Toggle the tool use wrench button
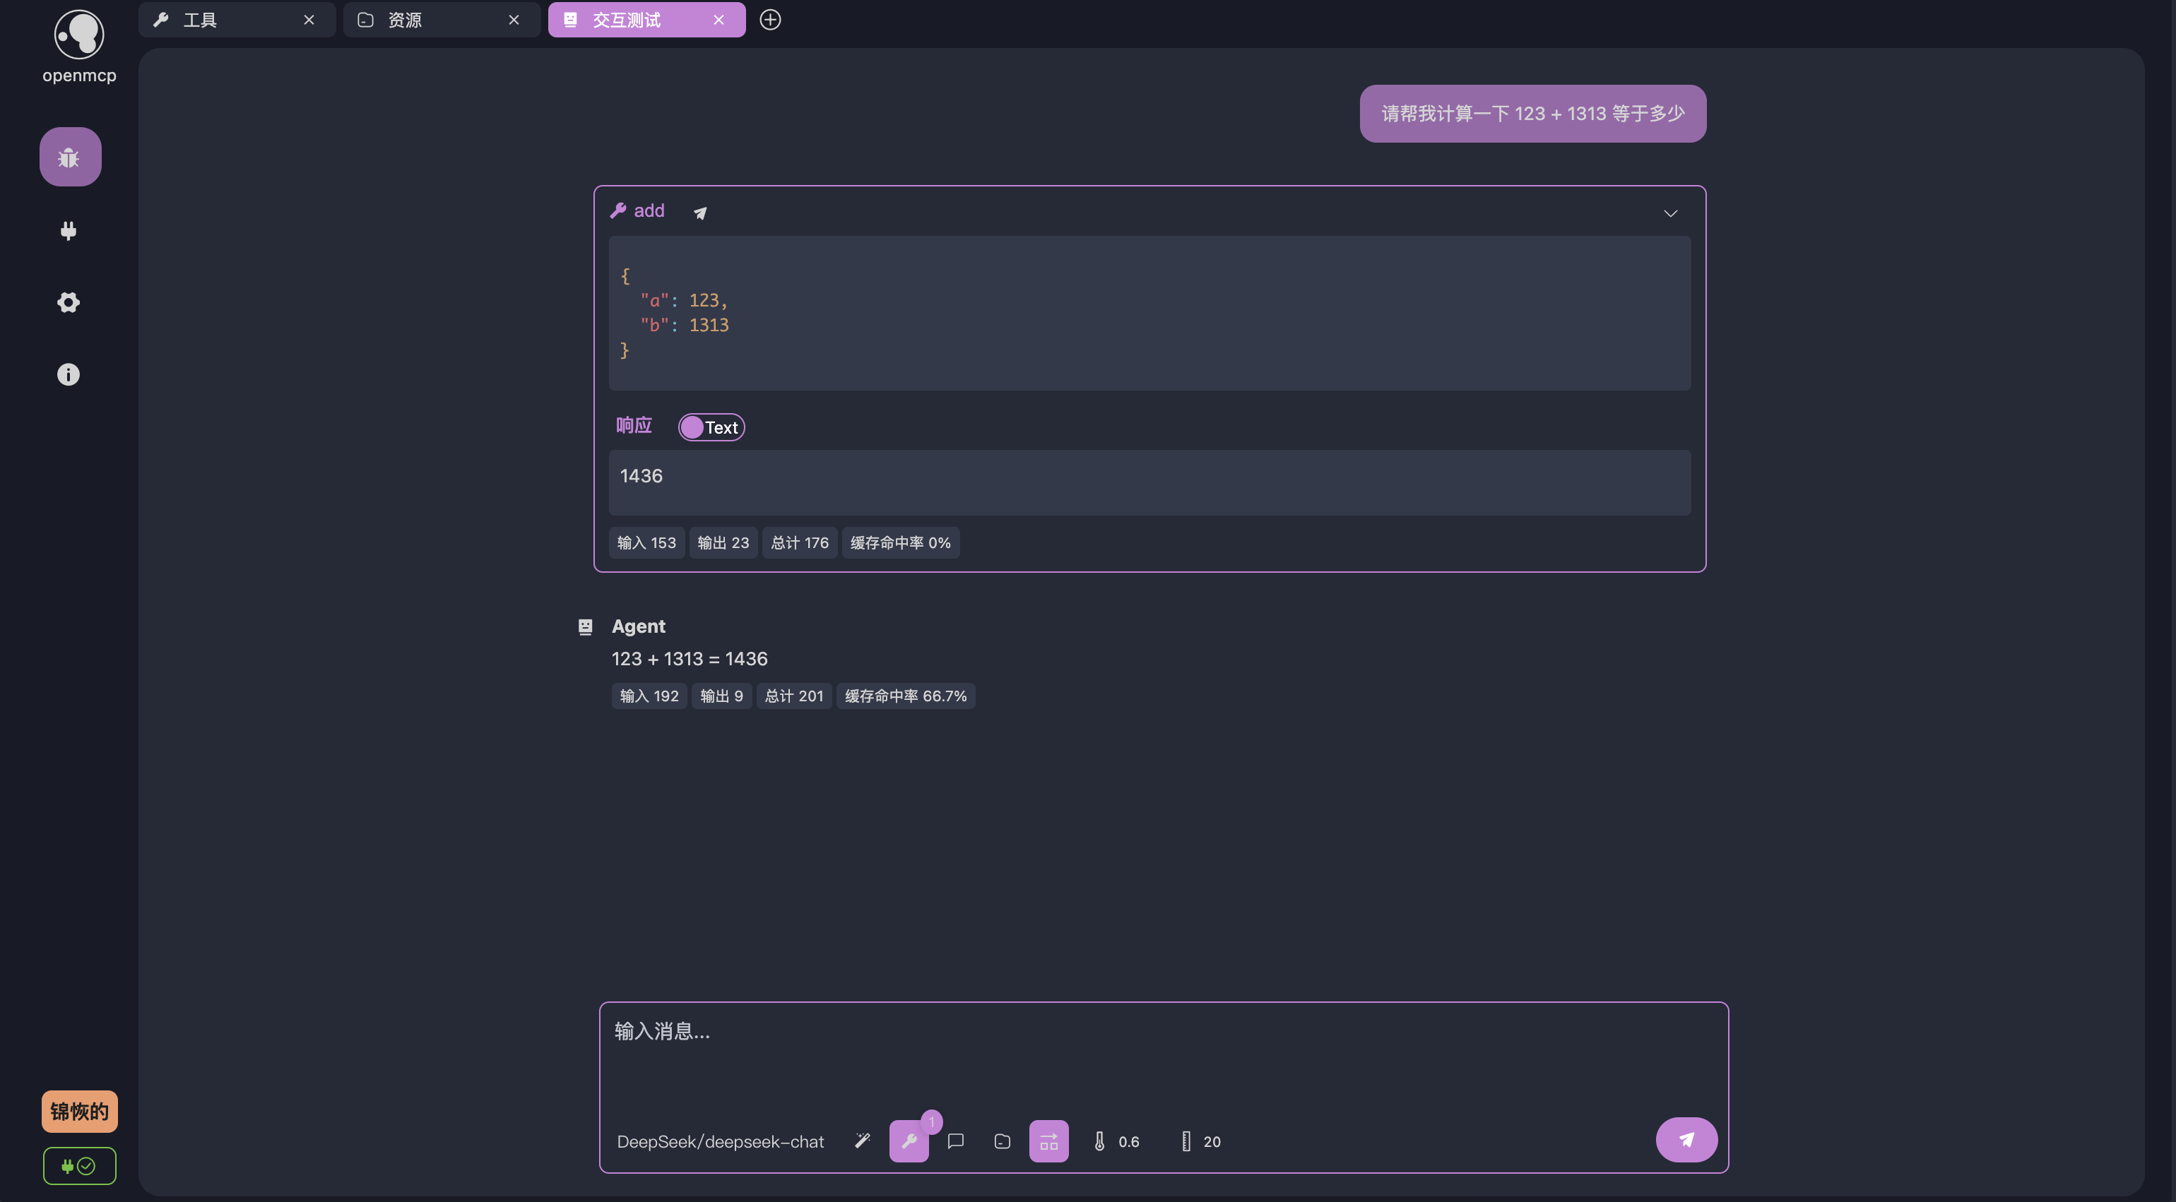 click(909, 1141)
